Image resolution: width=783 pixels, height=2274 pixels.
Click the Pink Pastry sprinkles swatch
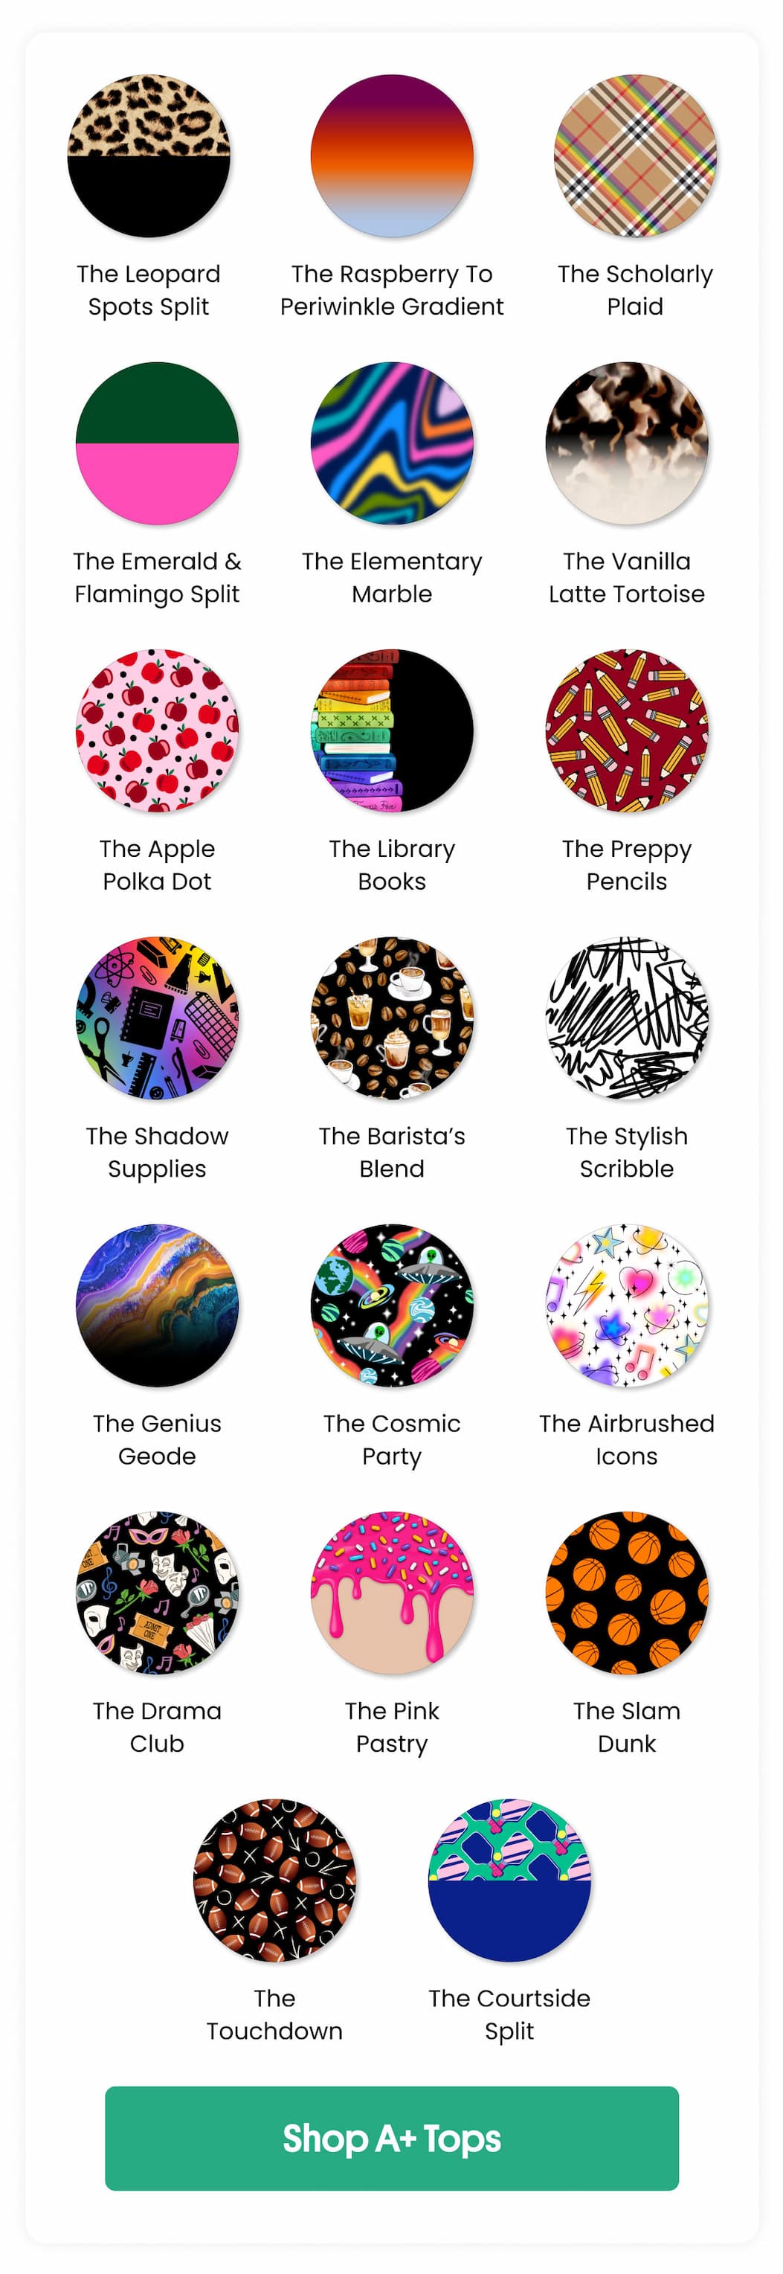(392, 1593)
